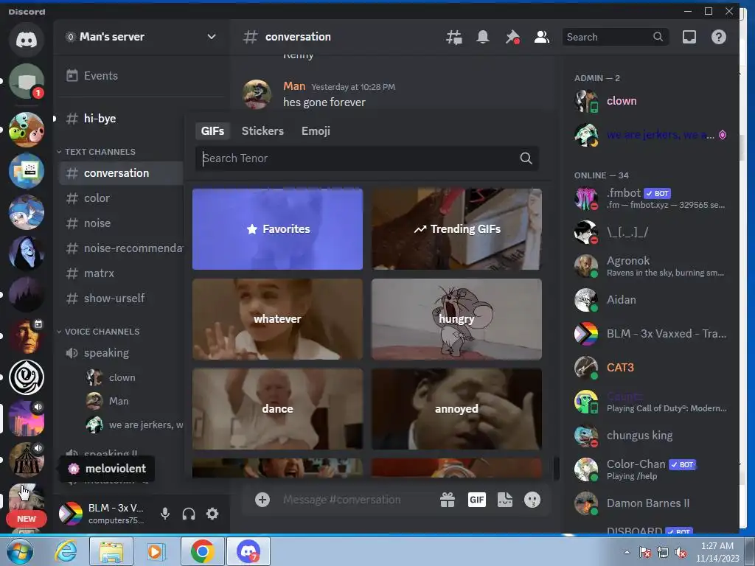Click the Tenor search magnifier icon
This screenshot has width=755, height=566.
click(x=526, y=158)
